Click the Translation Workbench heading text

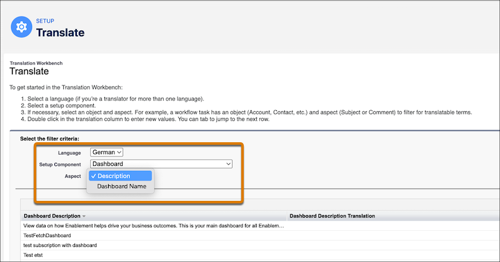point(36,63)
